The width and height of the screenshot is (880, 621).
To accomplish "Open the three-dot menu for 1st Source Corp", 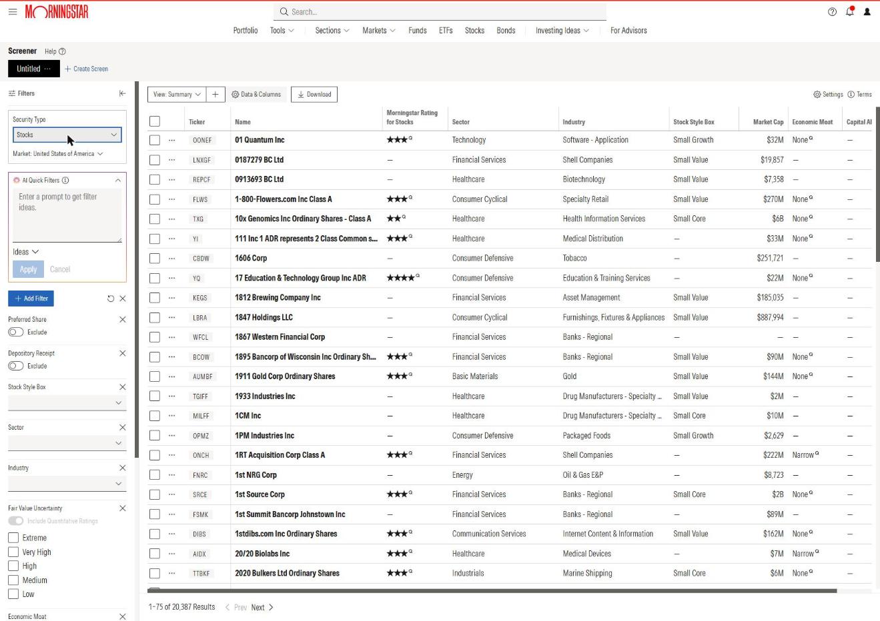I will coord(171,494).
